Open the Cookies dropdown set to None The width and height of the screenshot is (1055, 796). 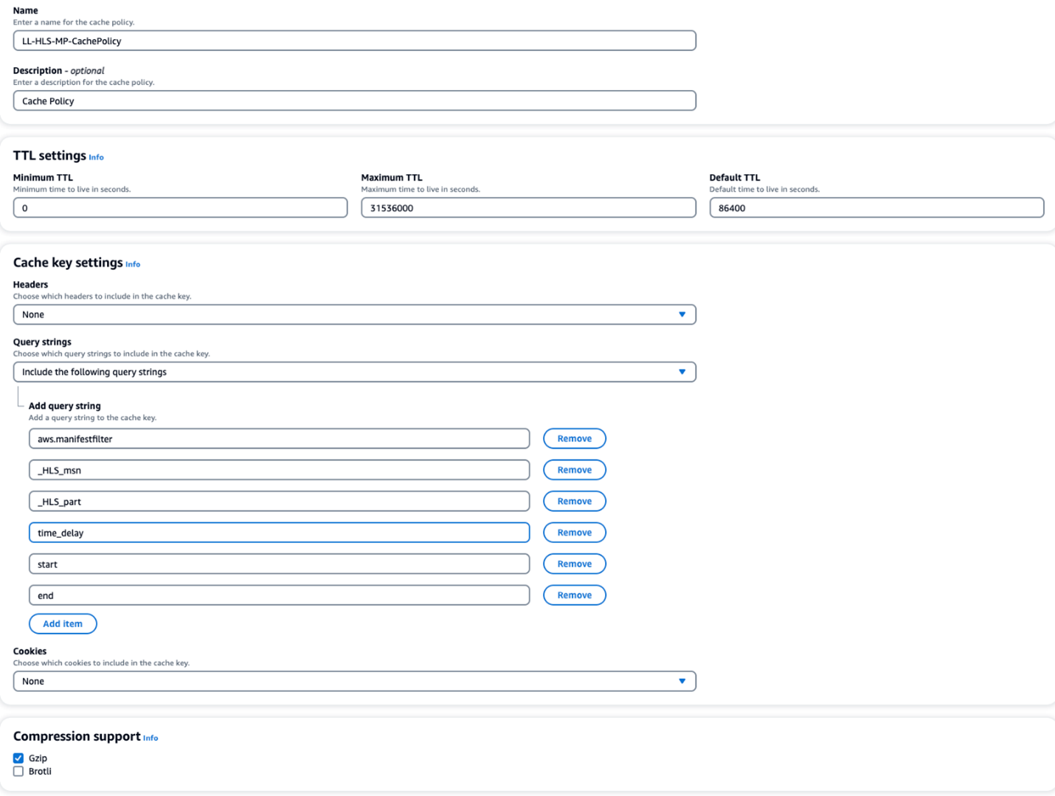point(354,681)
